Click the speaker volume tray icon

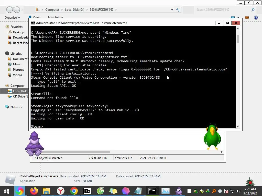tap(238, 191)
